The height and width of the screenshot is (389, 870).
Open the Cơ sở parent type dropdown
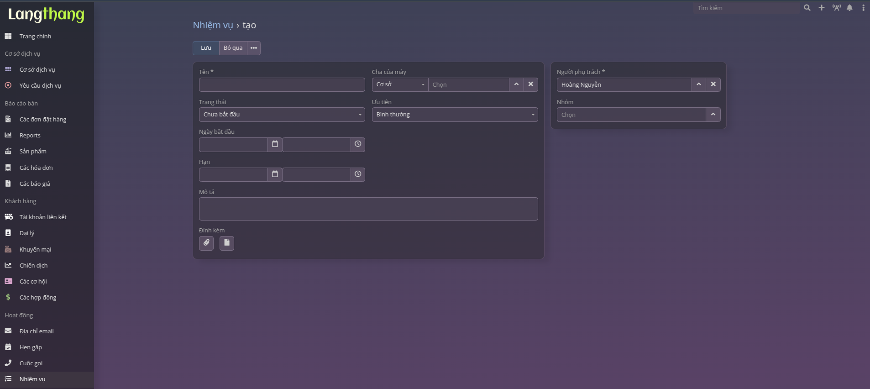[x=400, y=84]
